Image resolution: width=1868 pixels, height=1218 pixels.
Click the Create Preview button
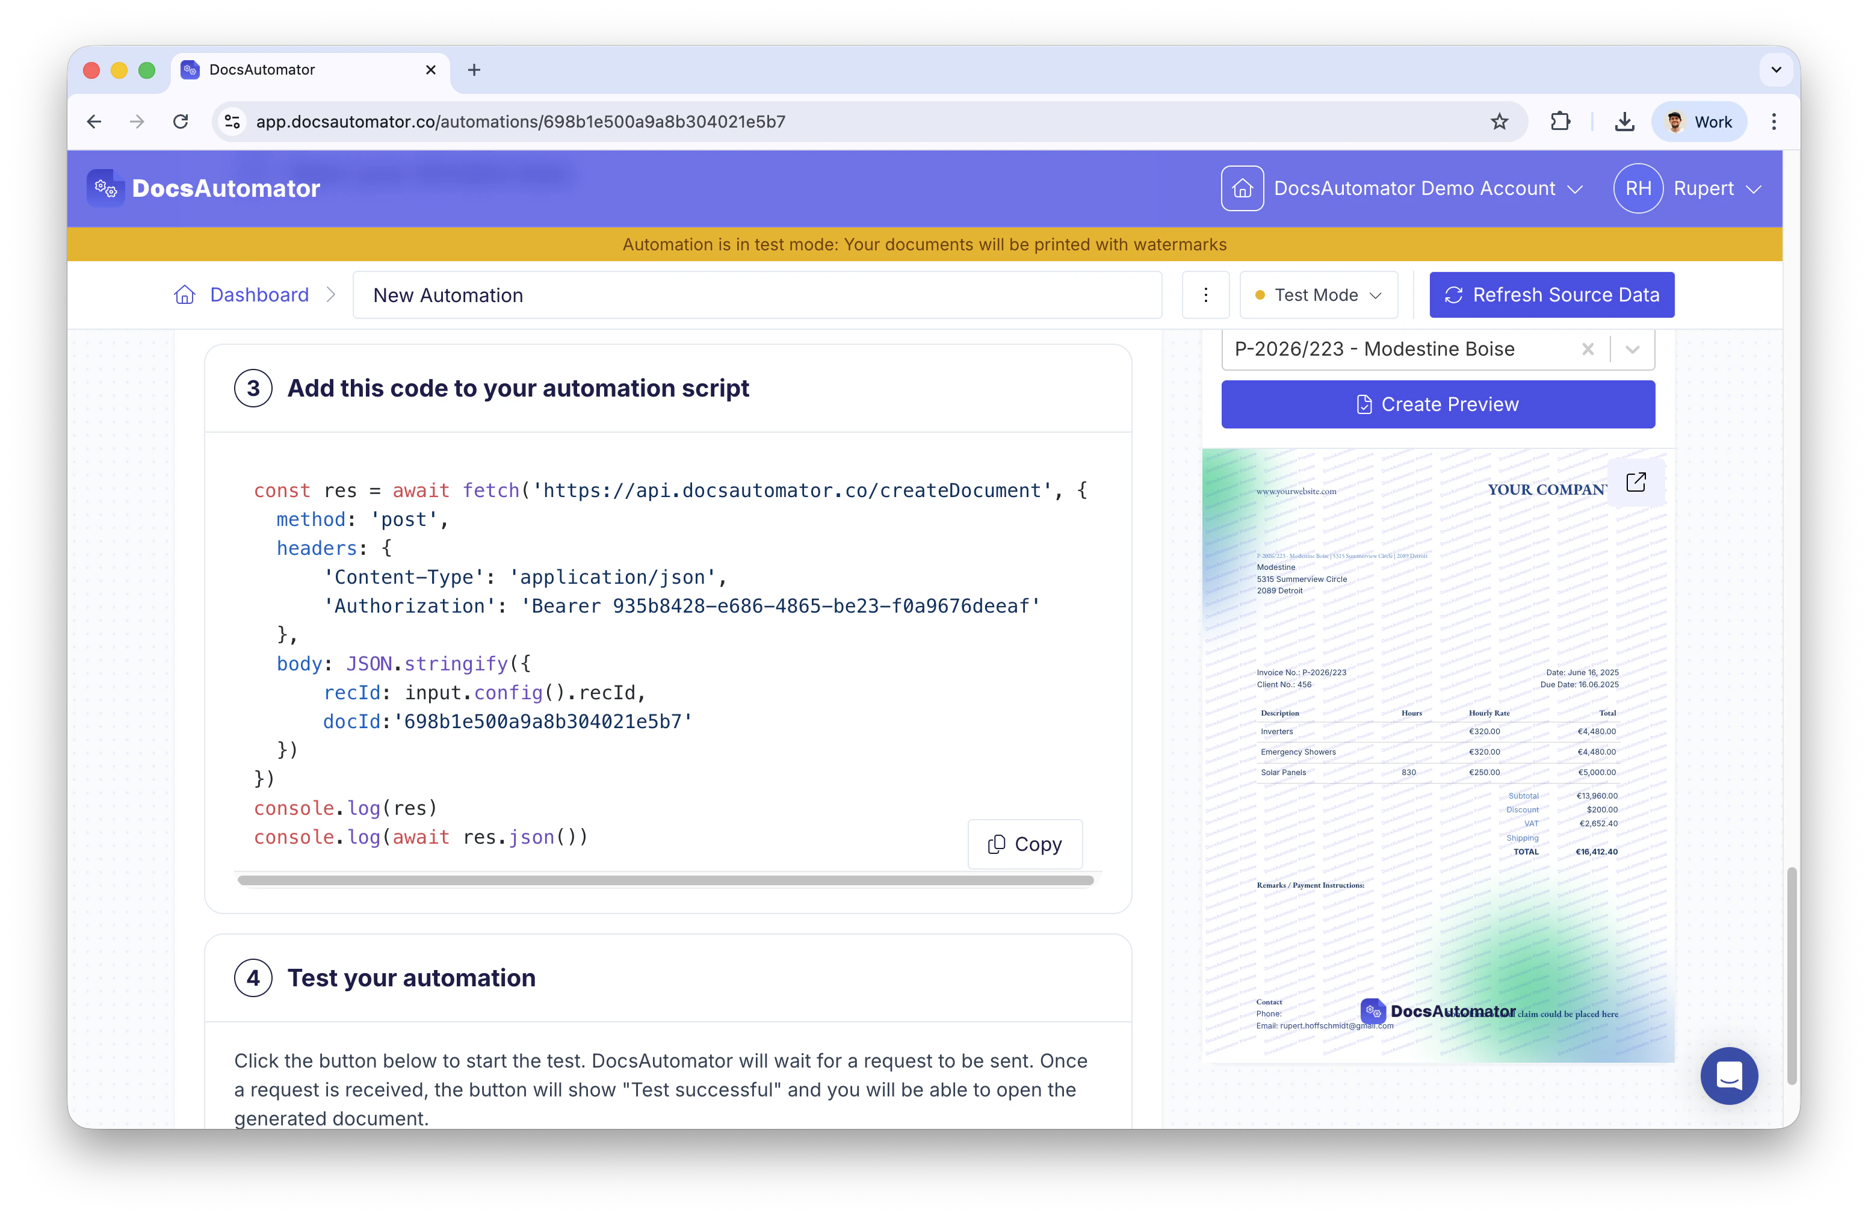pyautogui.click(x=1438, y=404)
